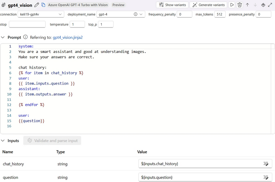The width and height of the screenshot is (275, 182).
Task: Click Azure OpenAI GPT-4 Turbo with Vision tag
Action: [x=78, y=5]
